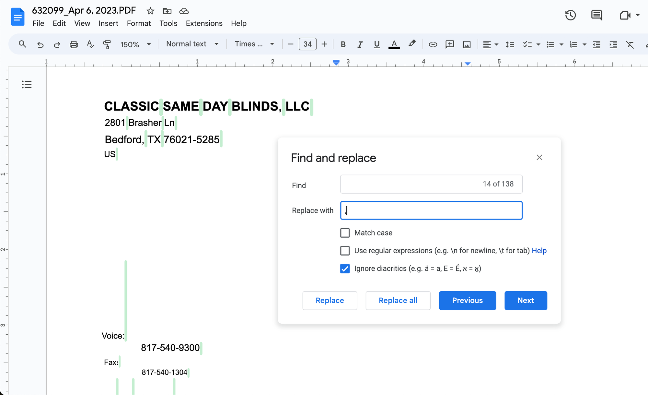Open bulleted list options arrow
Image resolution: width=648 pixels, height=395 pixels.
point(561,44)
